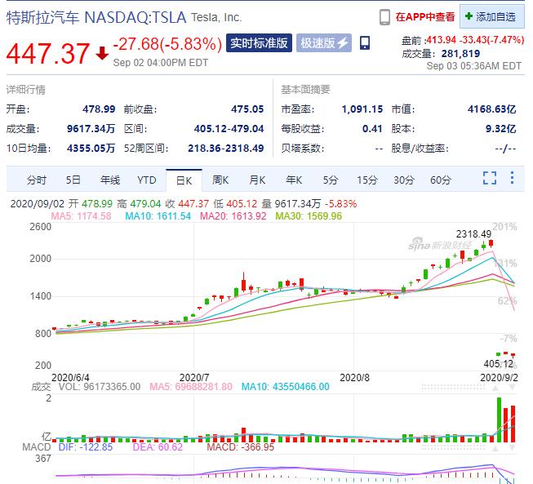Click the 添加自选 button

click(x=492, y=16)
